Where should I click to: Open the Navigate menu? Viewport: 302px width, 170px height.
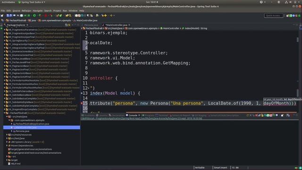(38, 10)
